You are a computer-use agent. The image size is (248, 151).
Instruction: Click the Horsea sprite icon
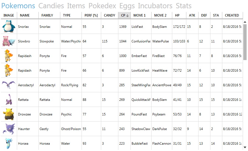[x=9, y=144]
